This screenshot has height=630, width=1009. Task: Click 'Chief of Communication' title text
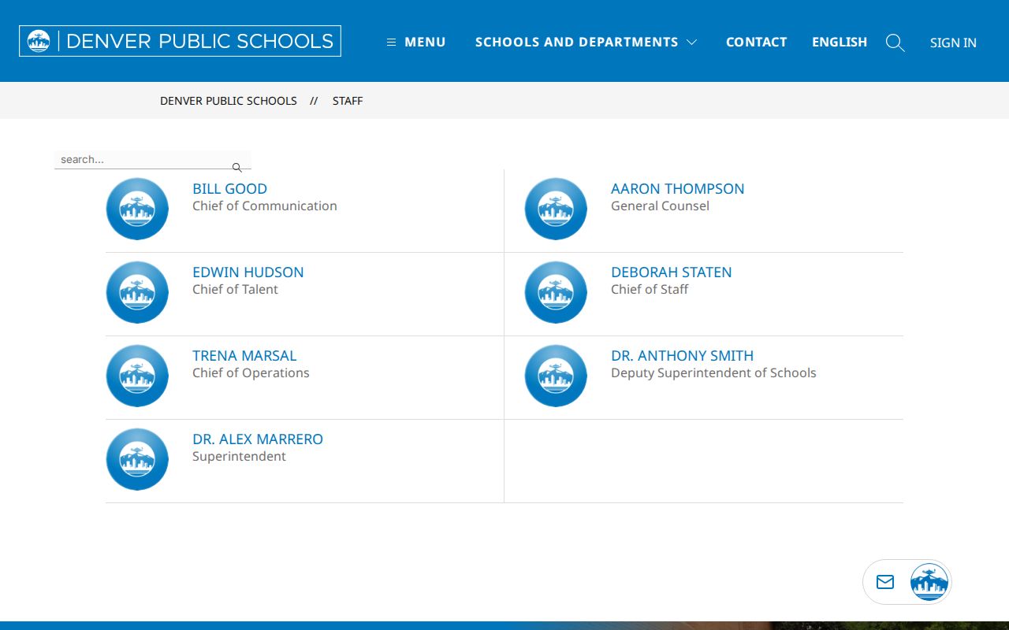coord(265,206)
